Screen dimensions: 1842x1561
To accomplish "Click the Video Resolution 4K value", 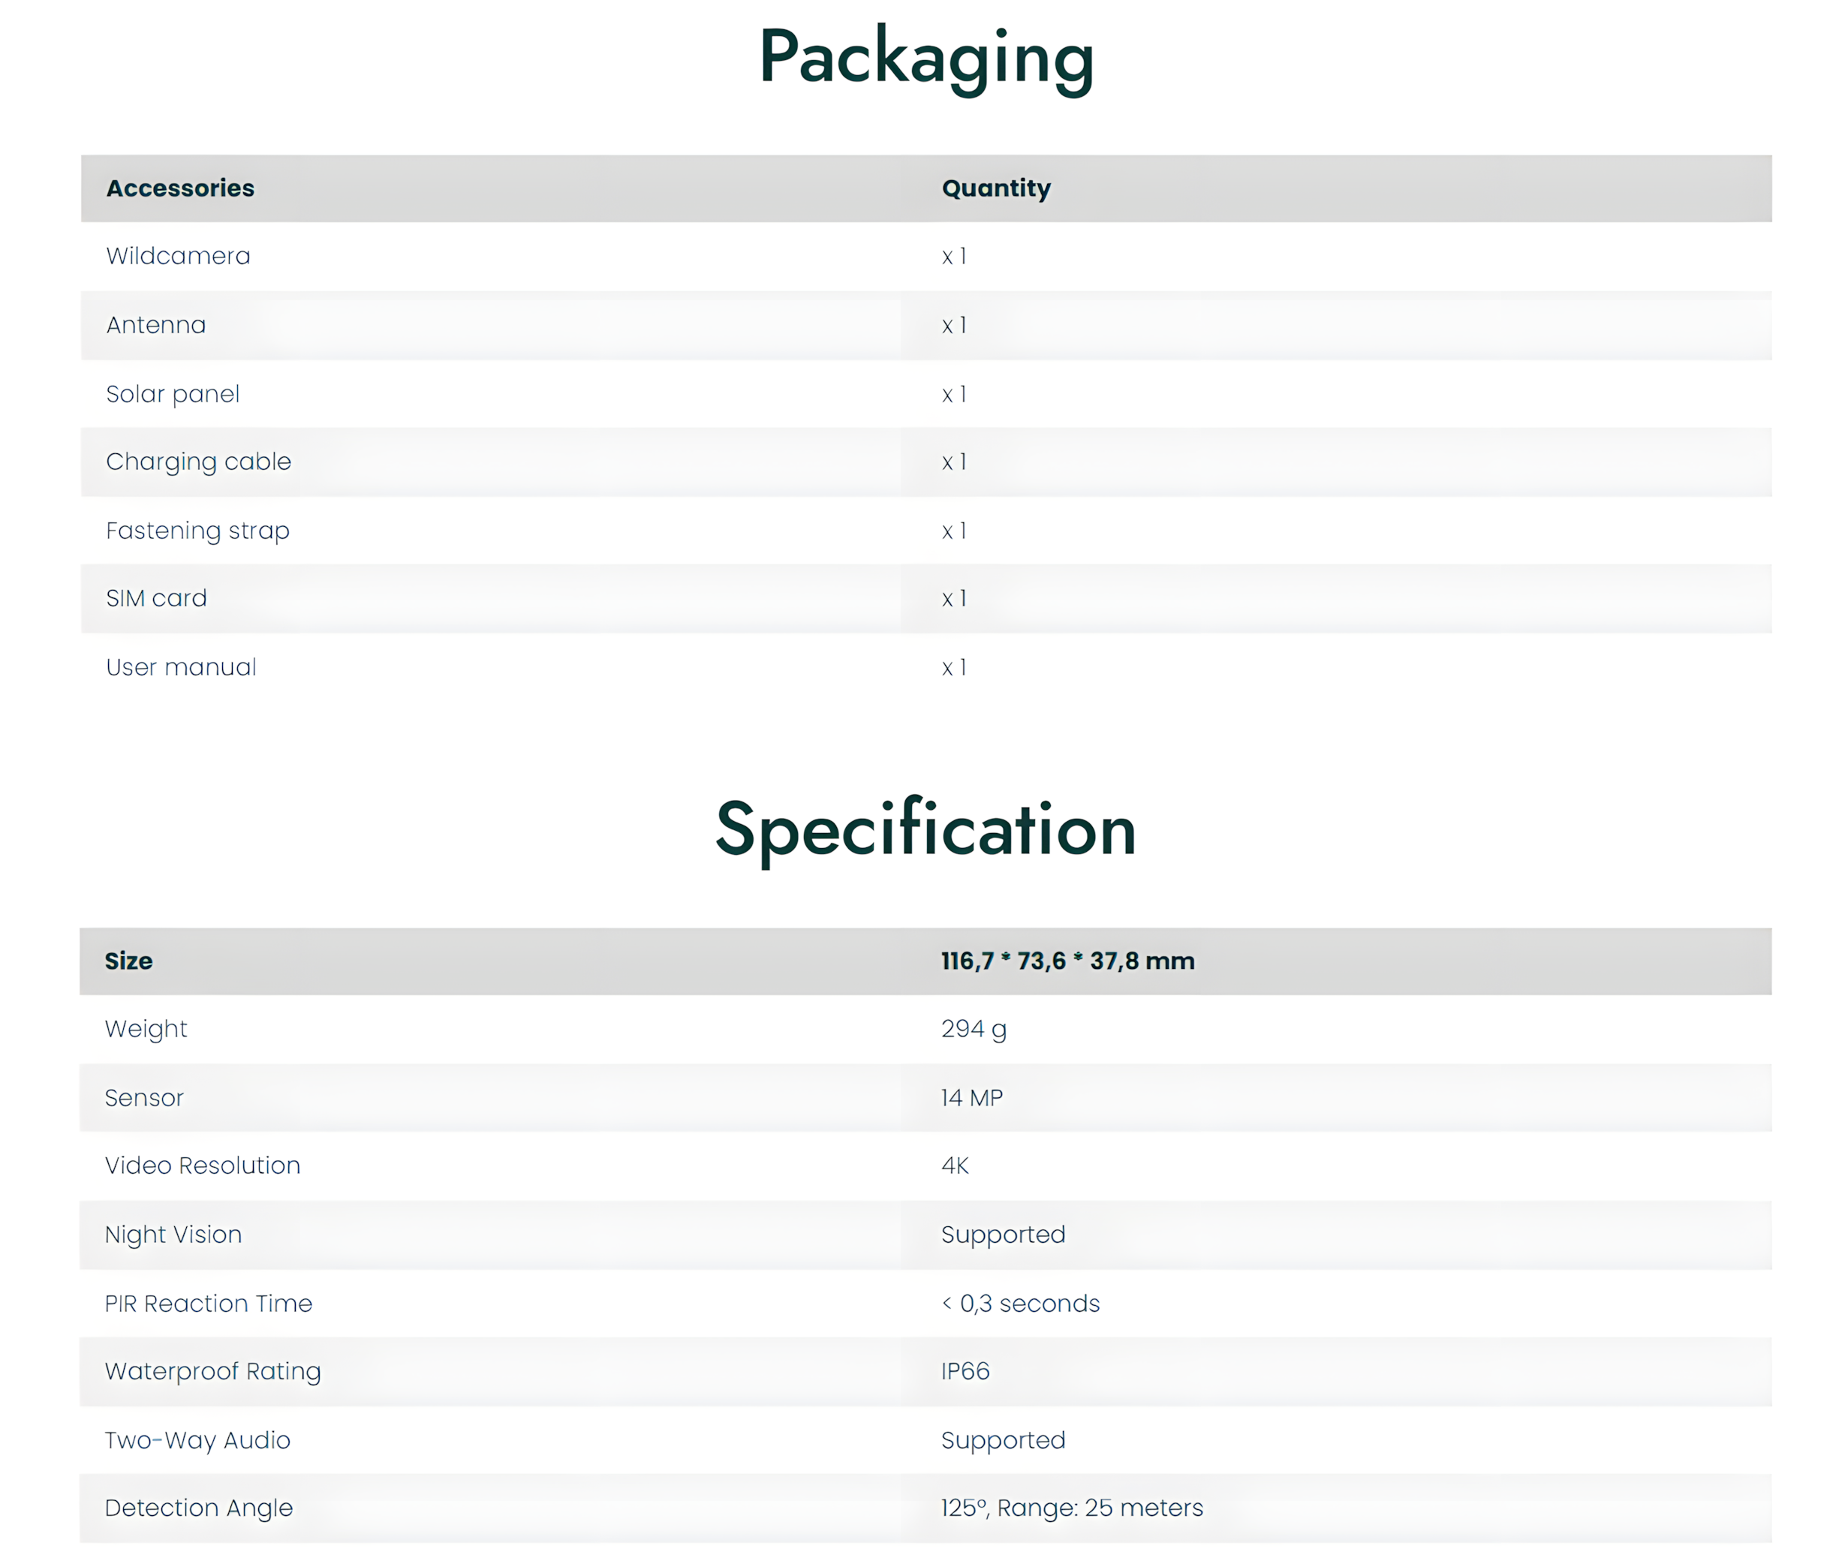I will tap(955, 1165).
